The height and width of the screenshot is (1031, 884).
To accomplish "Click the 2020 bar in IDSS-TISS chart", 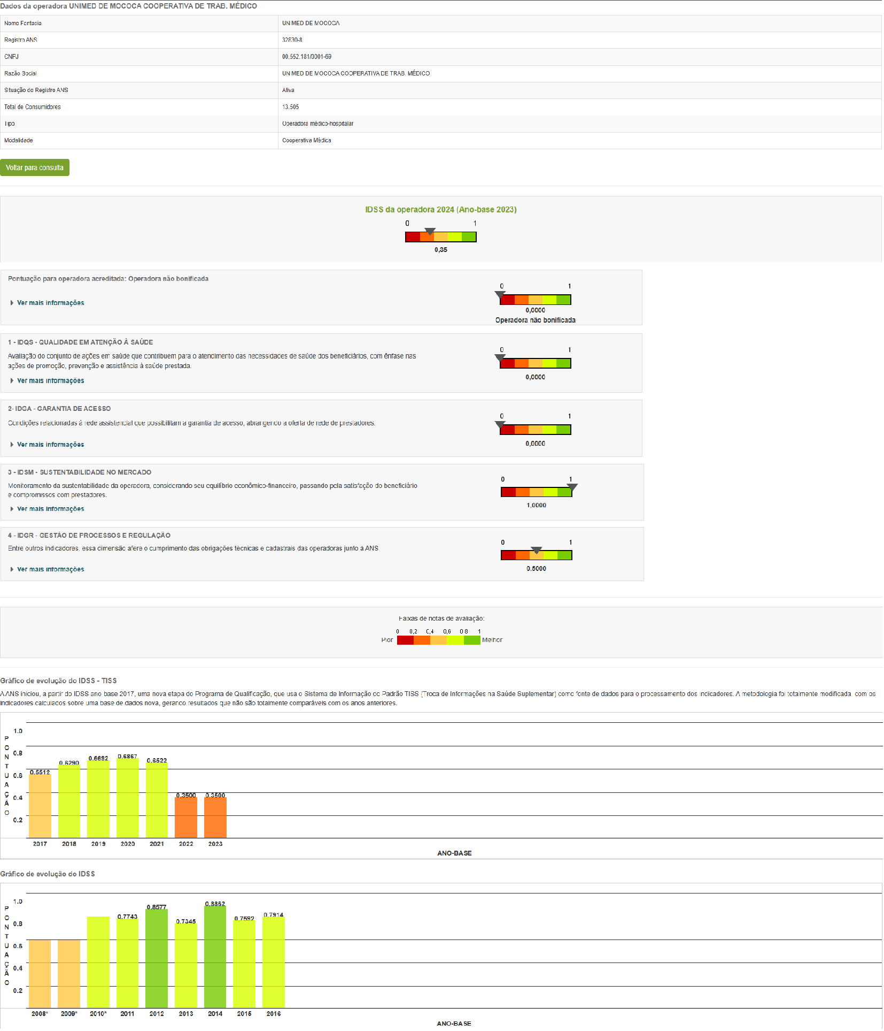I will point(128,798).
